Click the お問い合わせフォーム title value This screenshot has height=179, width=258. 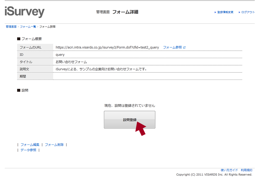point(71,62)
